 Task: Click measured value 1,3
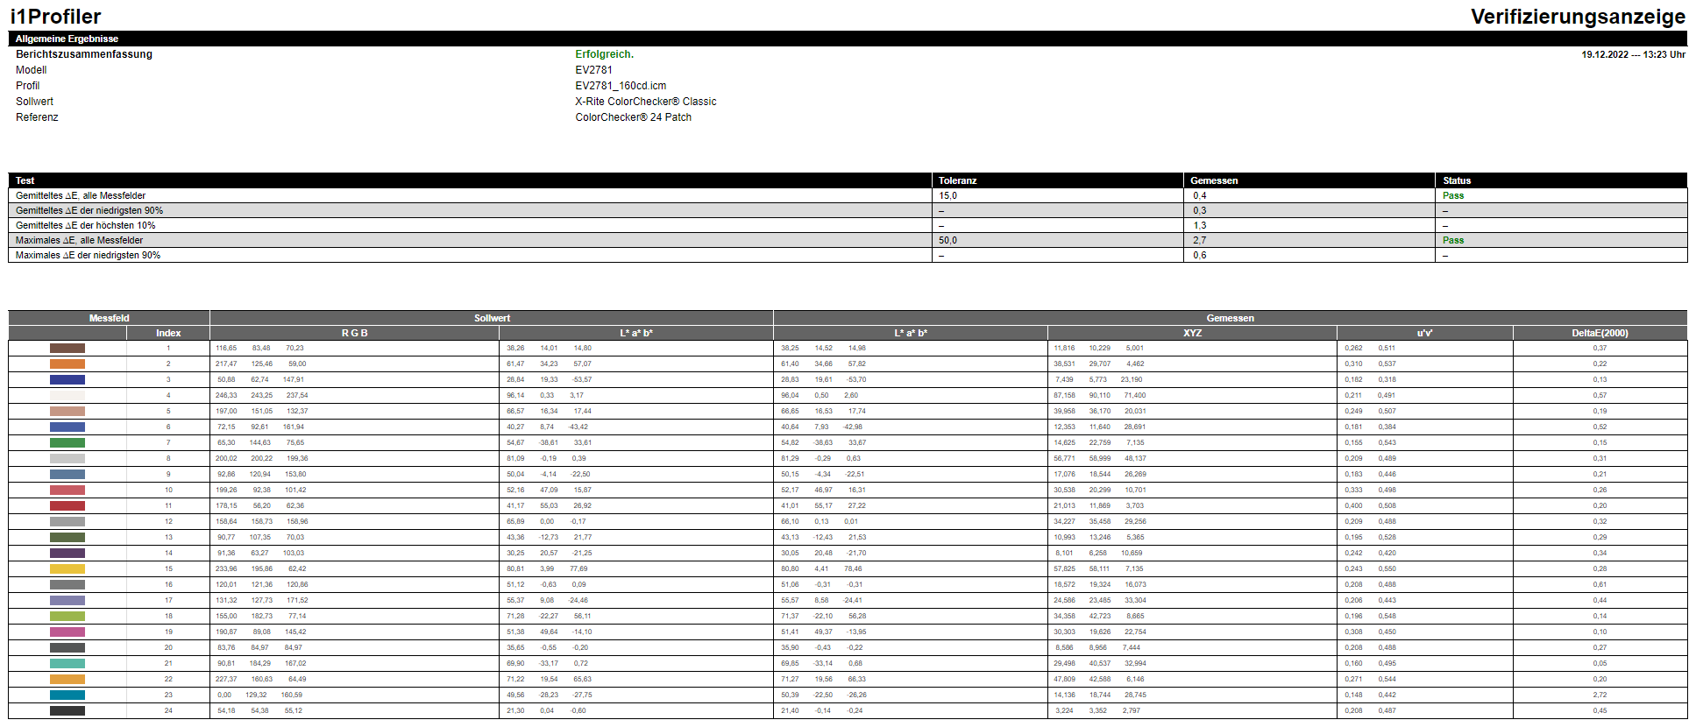[x=1199, y=225]
